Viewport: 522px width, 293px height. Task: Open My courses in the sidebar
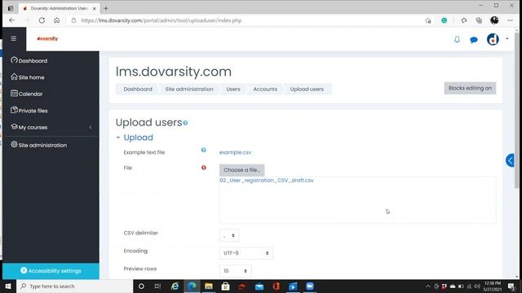pyautogui.click(x=29, y=127)
